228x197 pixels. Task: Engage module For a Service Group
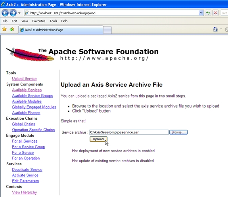click(29, 147)
